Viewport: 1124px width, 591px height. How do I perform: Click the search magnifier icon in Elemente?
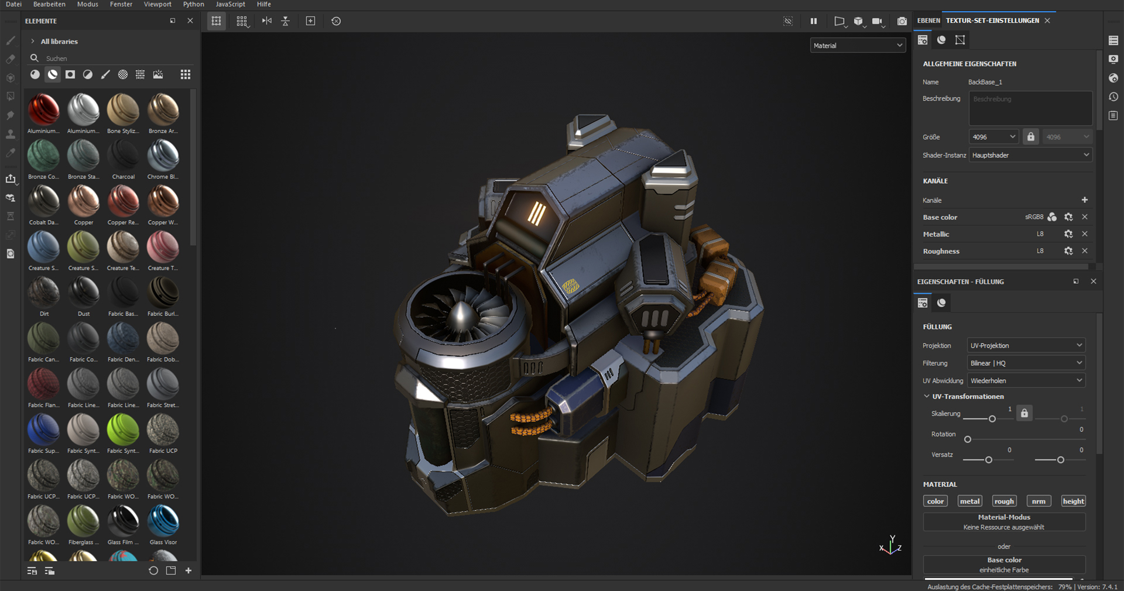(x=35, y=58)
